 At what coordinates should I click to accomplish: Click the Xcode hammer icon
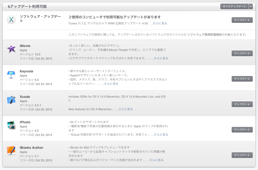[11, 100]
